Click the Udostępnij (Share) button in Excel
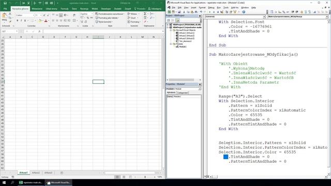This screenshot has width=331, height=186. coord(155,9)
